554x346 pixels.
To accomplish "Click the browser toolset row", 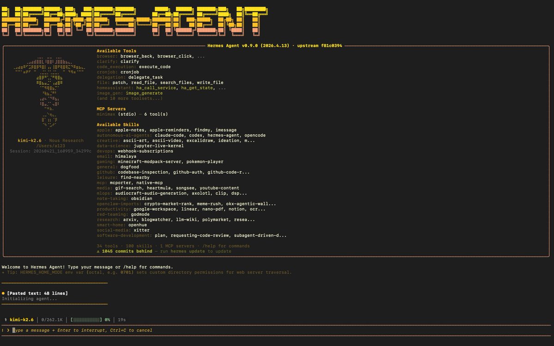I will point(151,56).
